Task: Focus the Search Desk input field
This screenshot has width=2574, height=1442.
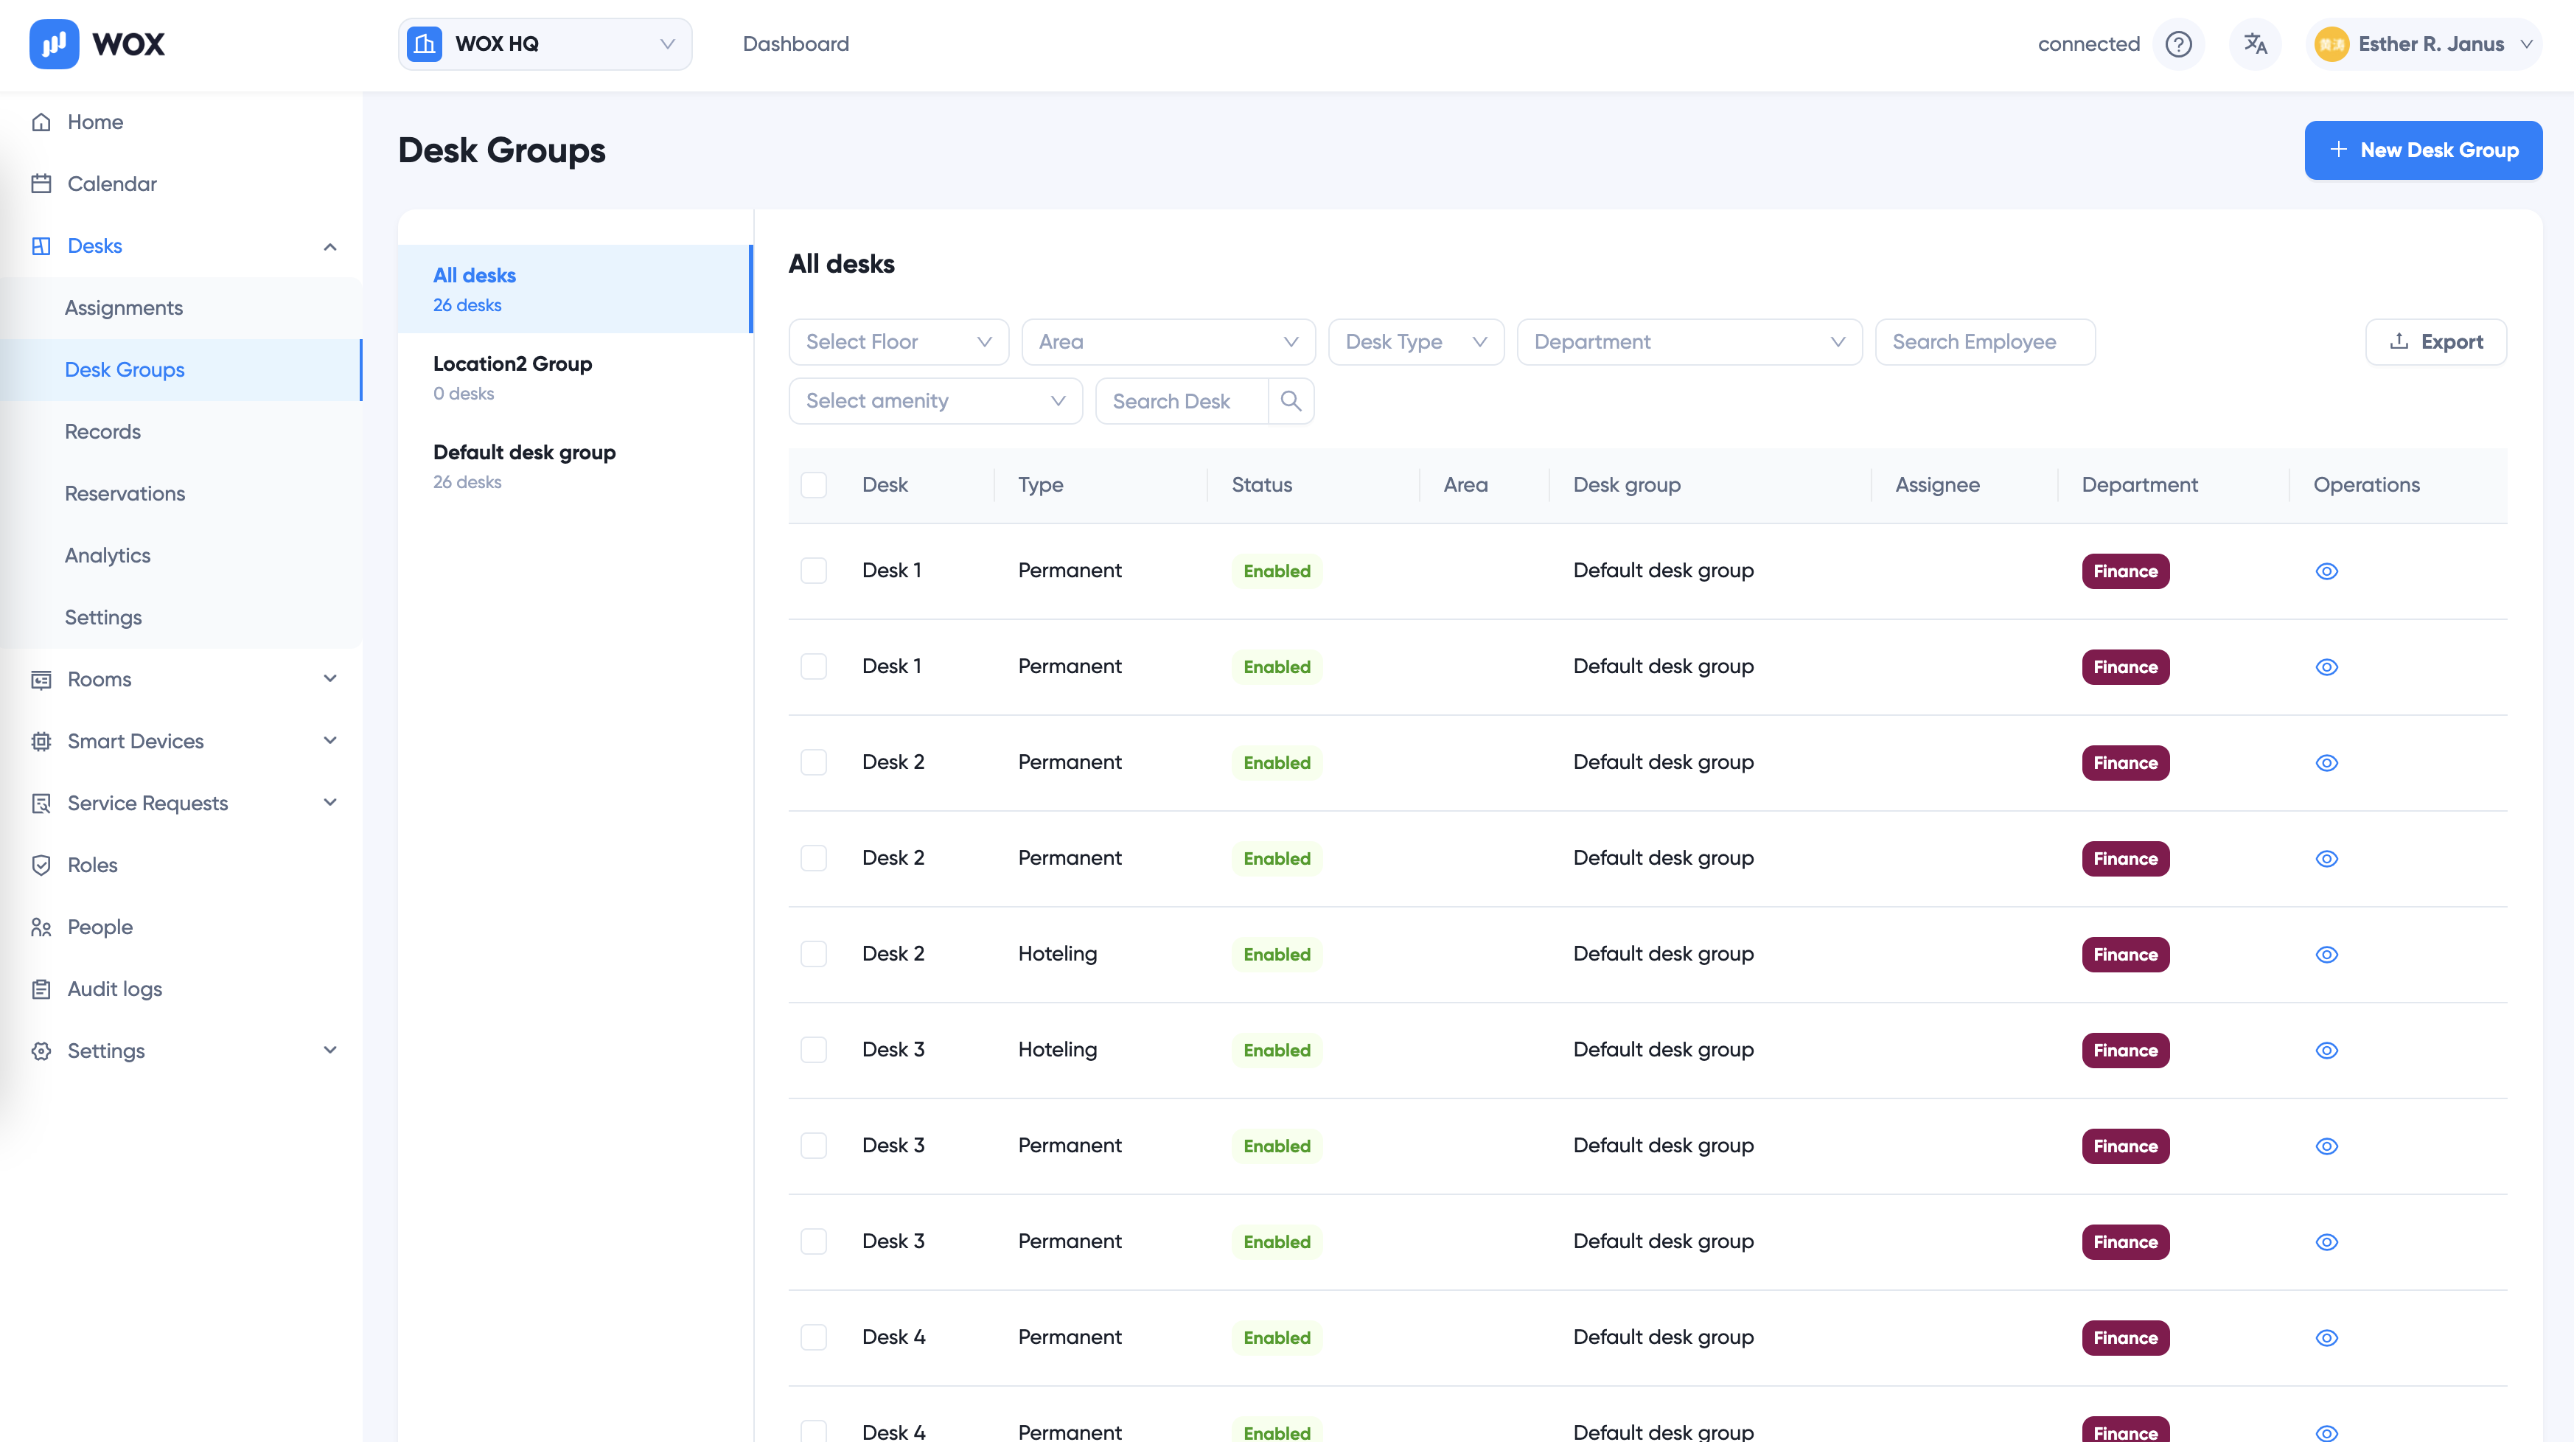Action: pos(1181,401)
